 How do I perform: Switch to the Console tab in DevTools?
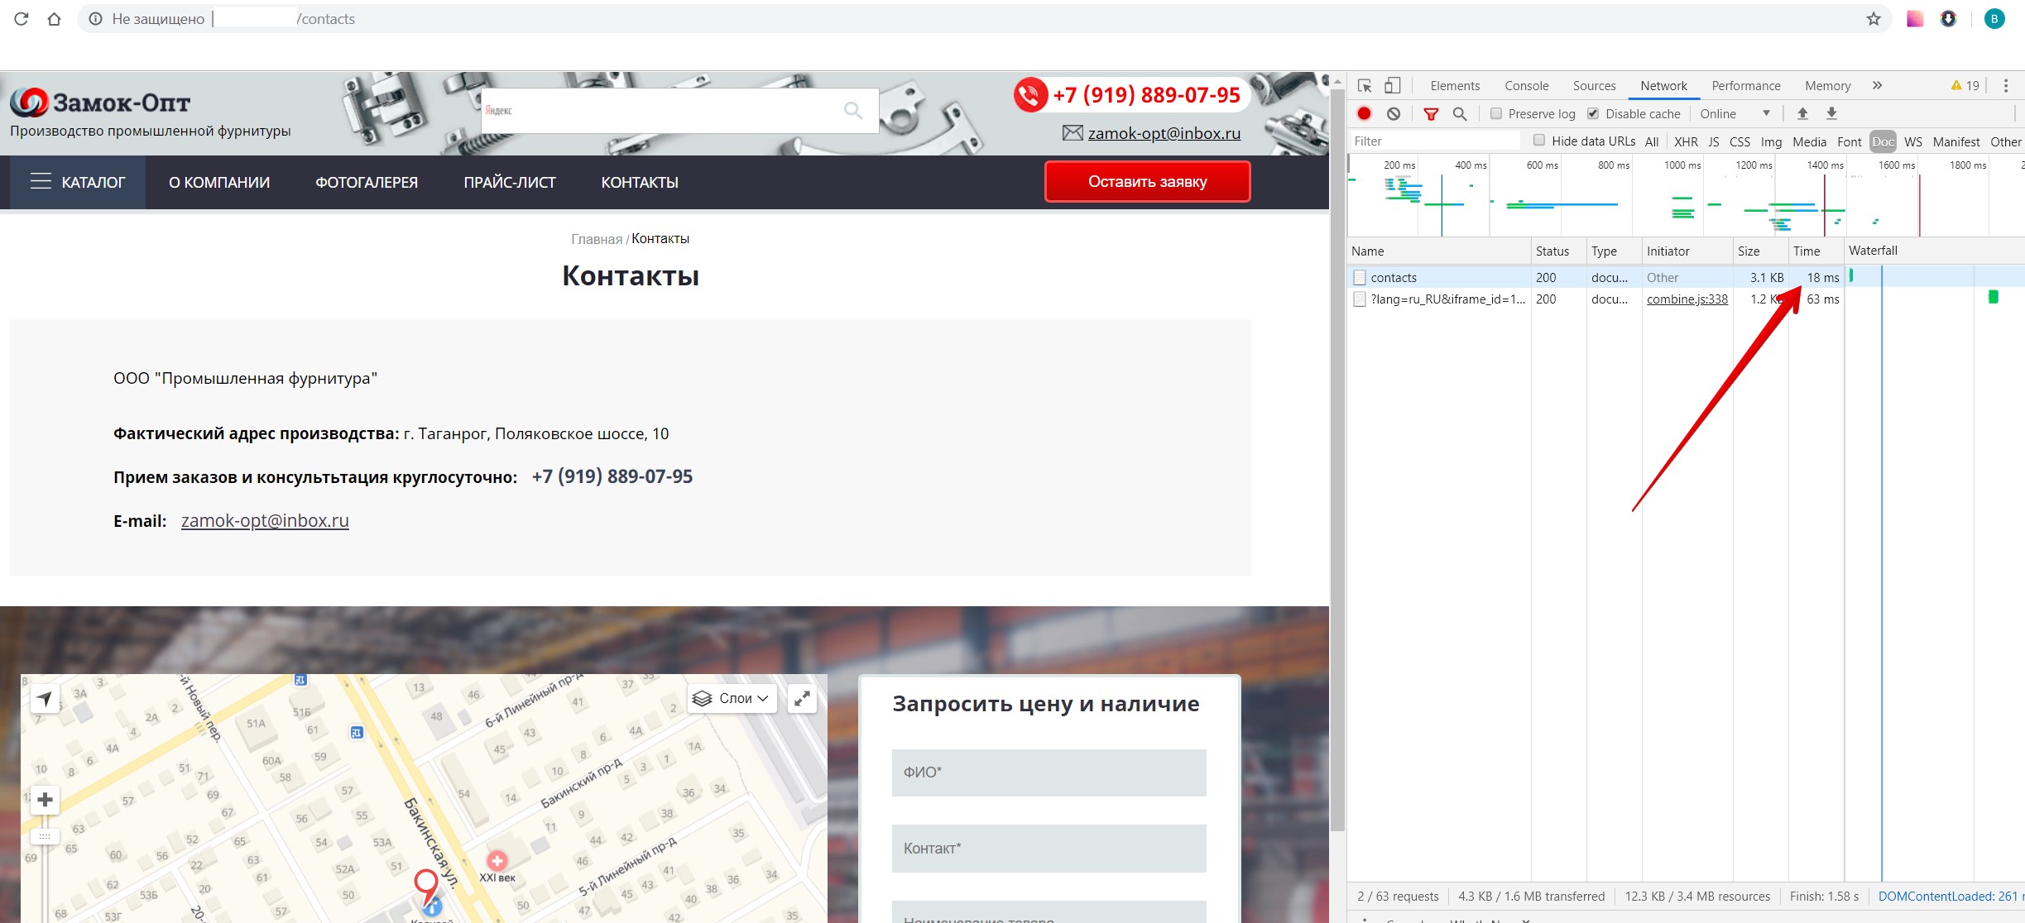pos(1526,86)
